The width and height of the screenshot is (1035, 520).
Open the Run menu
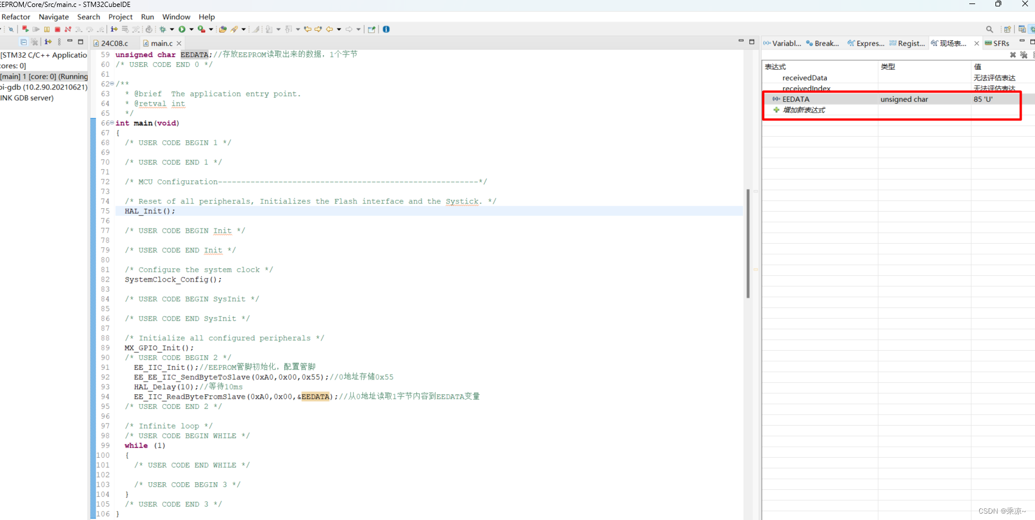148,17
